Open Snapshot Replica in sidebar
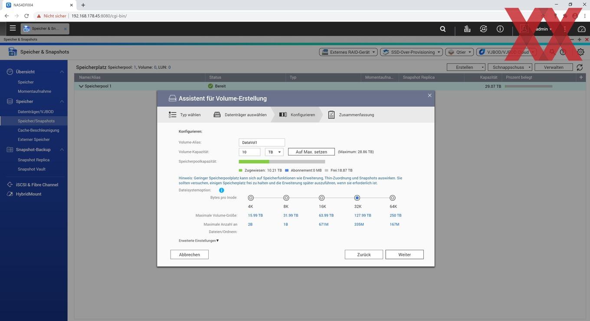Image resolution: width=590 pixels, height=321 pixels. tap(33, 160)
